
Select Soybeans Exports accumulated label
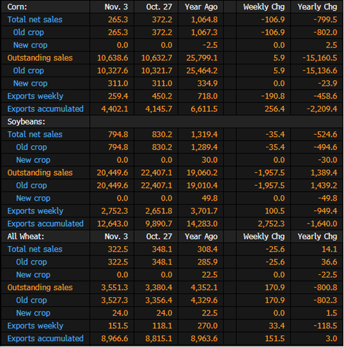[45, 224]
